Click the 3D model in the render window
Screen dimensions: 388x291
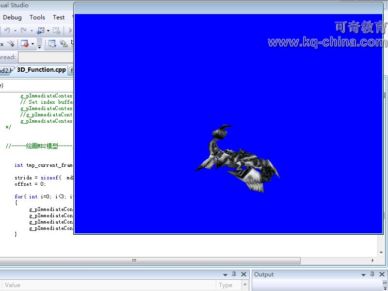[x=238, y=159]
